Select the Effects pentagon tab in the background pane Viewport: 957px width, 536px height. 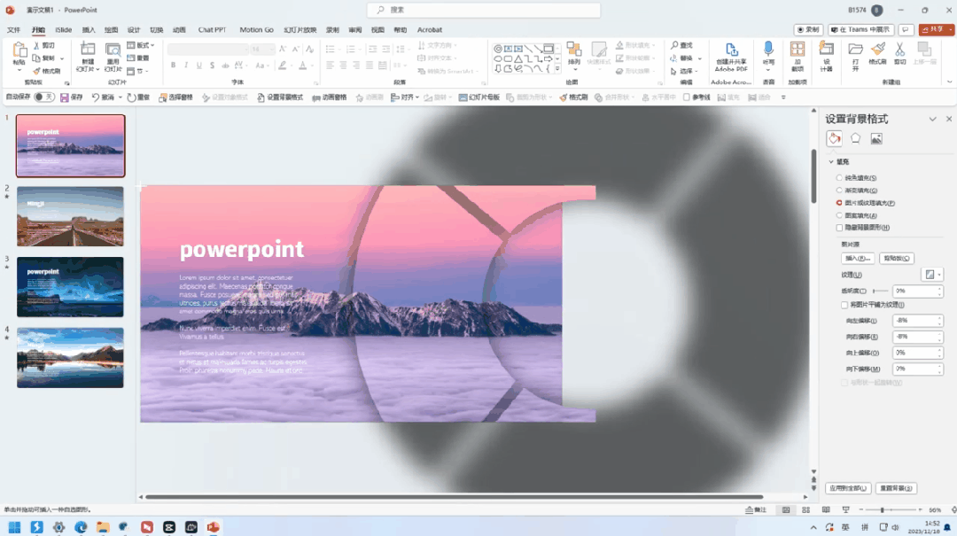click(x=856, y=138)
